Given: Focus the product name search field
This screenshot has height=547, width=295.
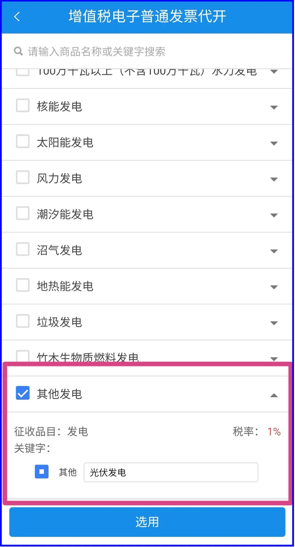Looking at the screenshot, I should 147,51.
